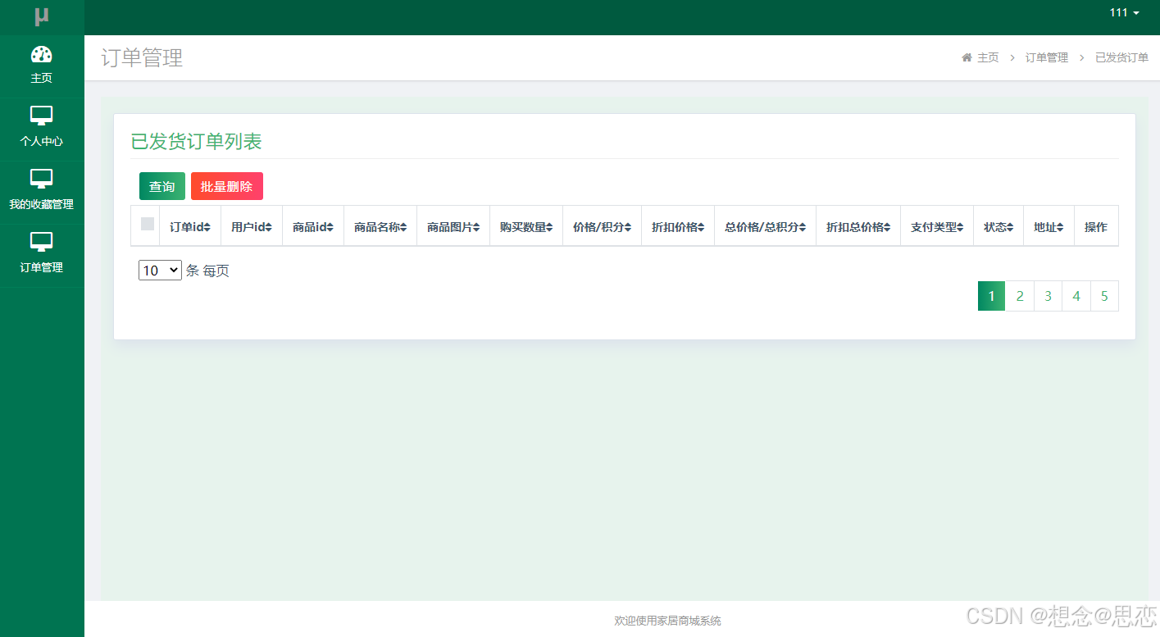Click the home icon in the breadcrumb
The height and width of the screenshot is (637, 1160).
click(967, 57)
